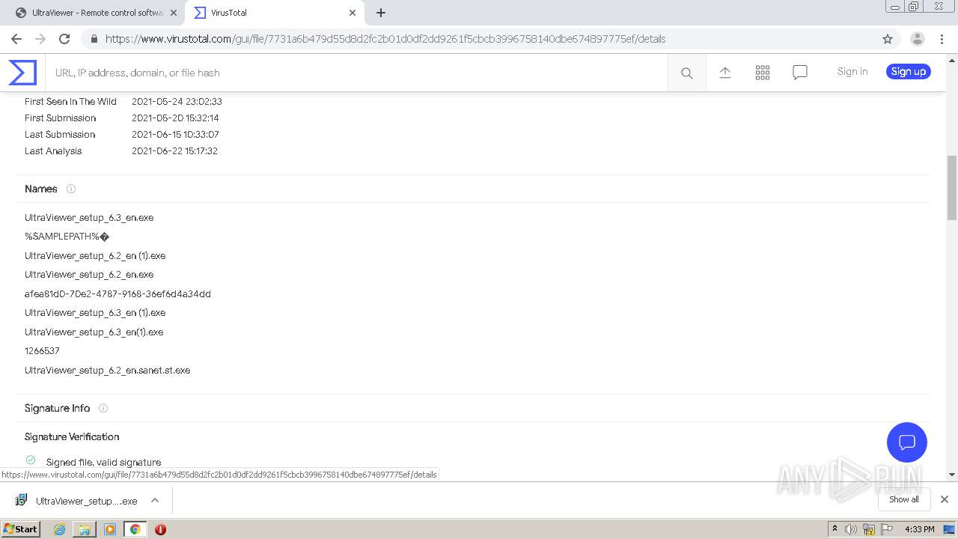Image resolution: width=958 pixels, height=539 pixels.
Task: Click the red Opera-style taskbar icon
Action: (160, 529)
